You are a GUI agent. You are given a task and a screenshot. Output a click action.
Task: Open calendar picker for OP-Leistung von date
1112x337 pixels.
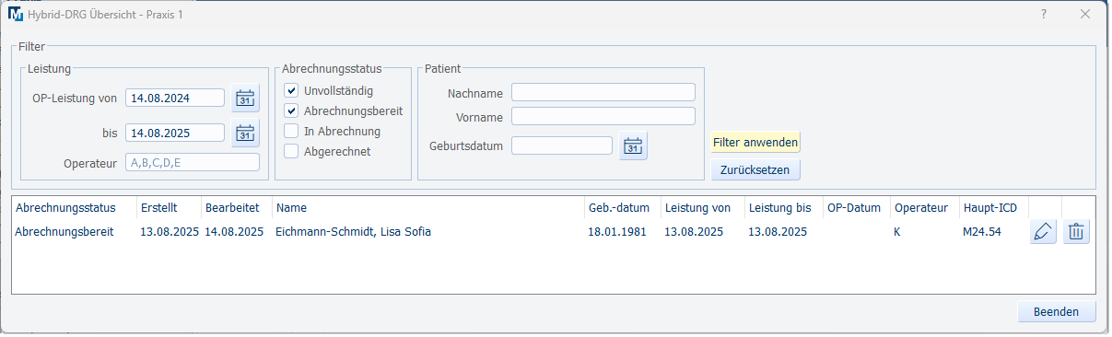[x=245, y=99]
